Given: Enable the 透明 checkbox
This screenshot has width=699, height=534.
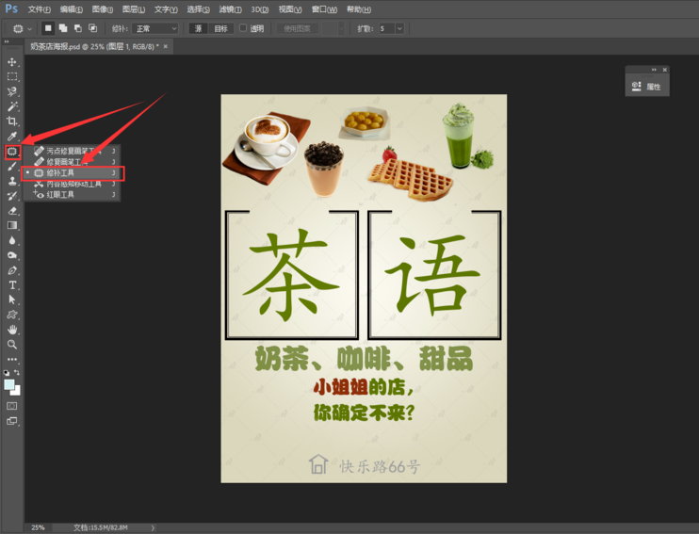Looking at the screenshot, I should pyautogui.click(x=243, y=28).
